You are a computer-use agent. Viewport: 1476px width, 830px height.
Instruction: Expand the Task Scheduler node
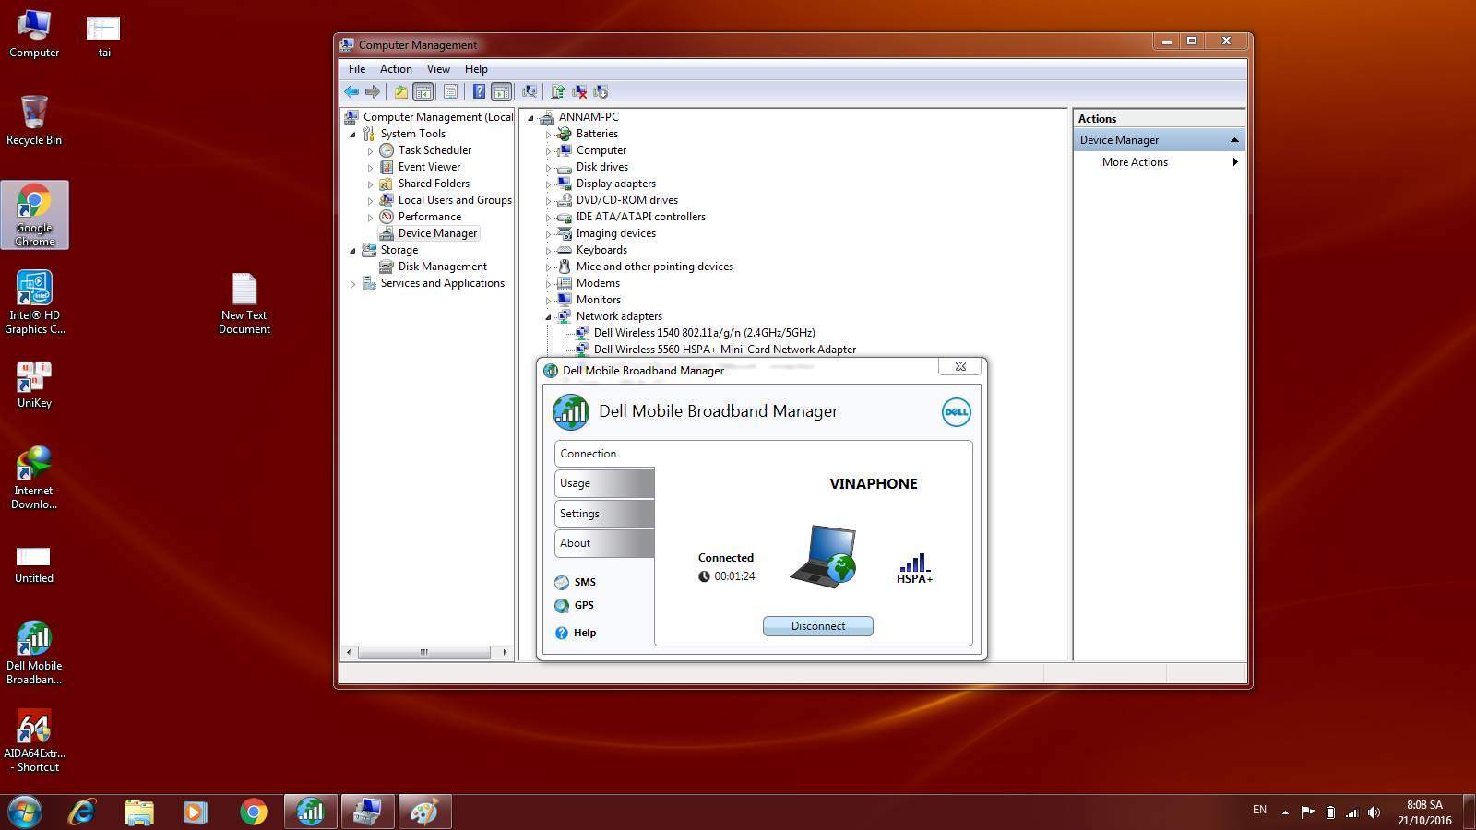tap(370, 151)
